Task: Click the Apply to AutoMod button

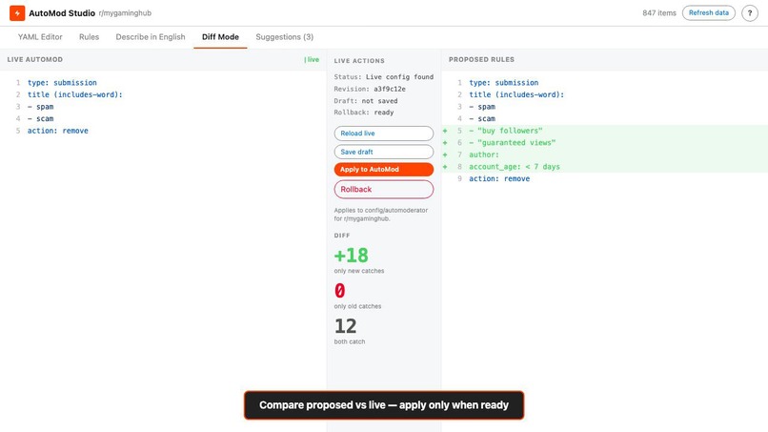Action: (x=383, y=169)
